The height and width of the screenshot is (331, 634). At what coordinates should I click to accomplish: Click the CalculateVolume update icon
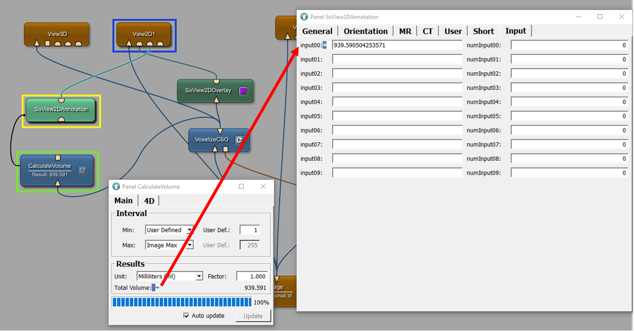tap(83, 170)
